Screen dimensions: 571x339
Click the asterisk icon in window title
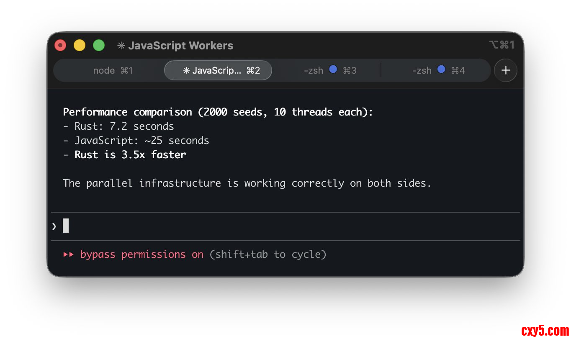[121, 46]
